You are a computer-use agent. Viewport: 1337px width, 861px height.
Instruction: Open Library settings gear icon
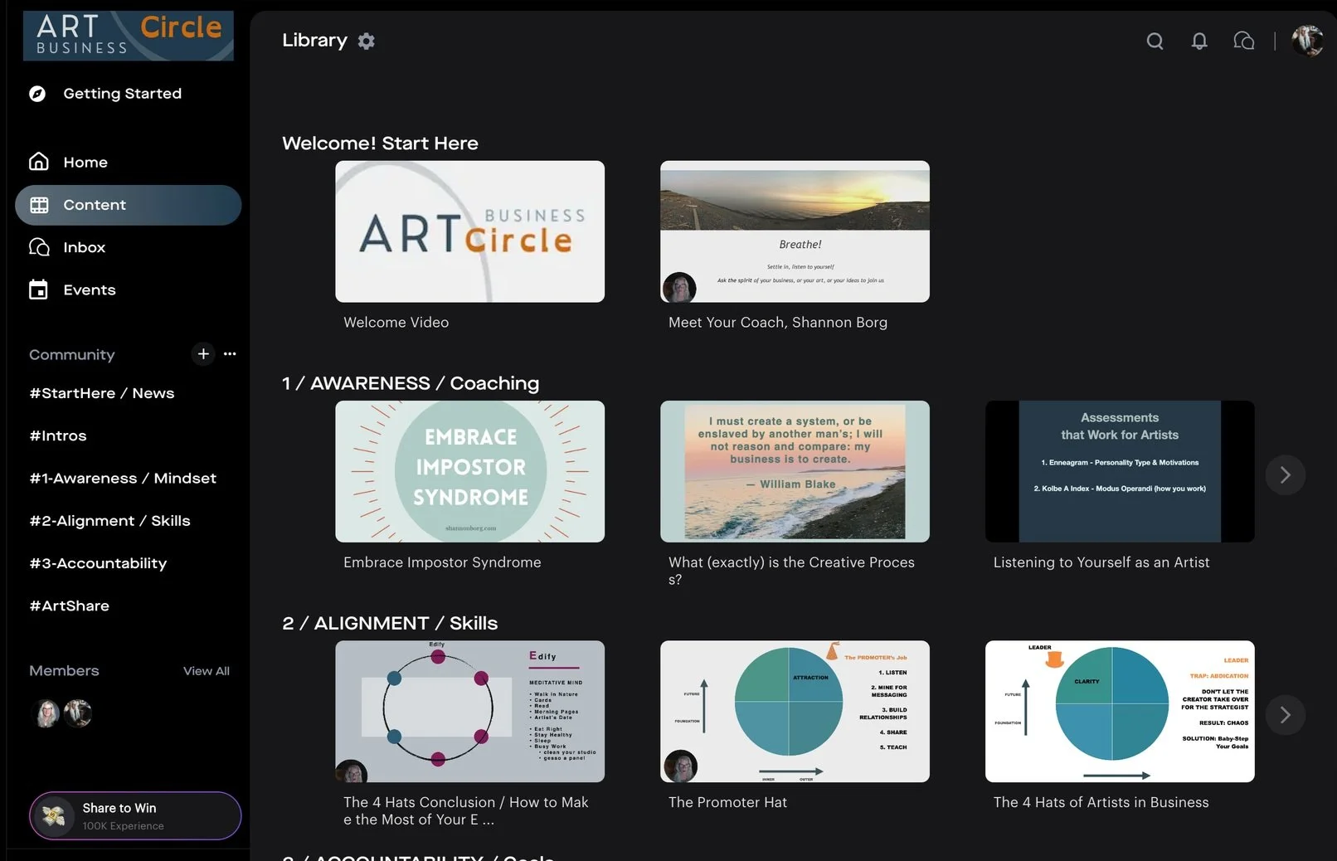point(366,41)
